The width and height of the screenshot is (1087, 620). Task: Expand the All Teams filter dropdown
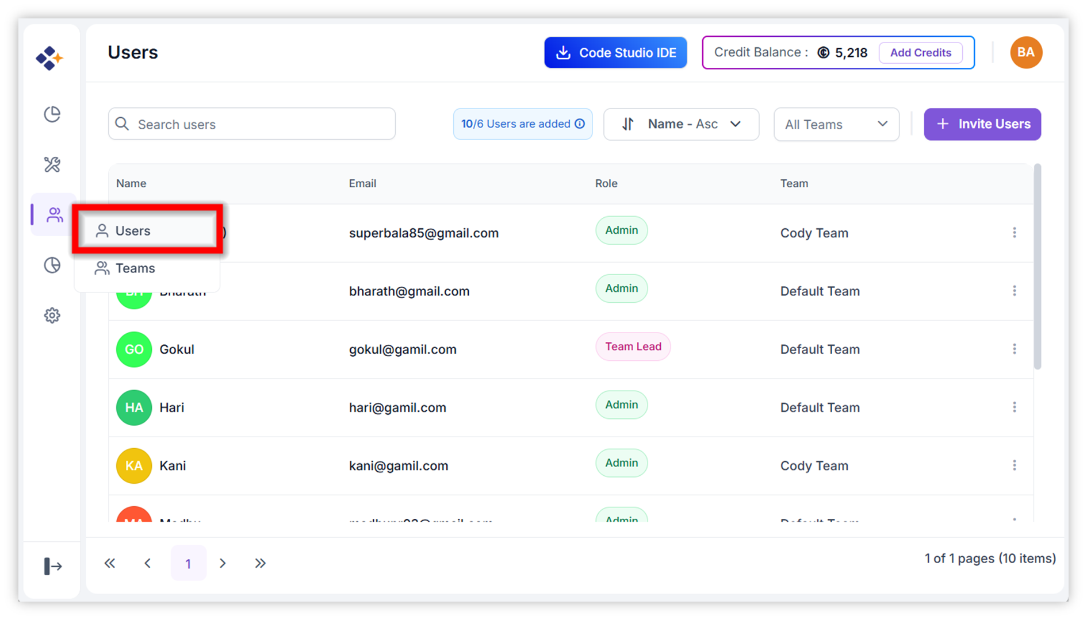coord(836,125)
